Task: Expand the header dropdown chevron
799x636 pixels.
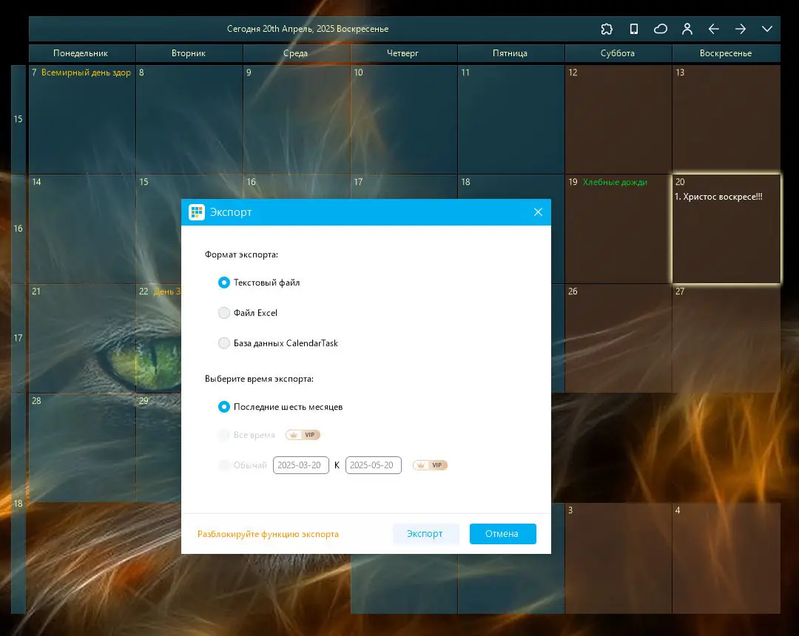Action: tap(767, 29)
